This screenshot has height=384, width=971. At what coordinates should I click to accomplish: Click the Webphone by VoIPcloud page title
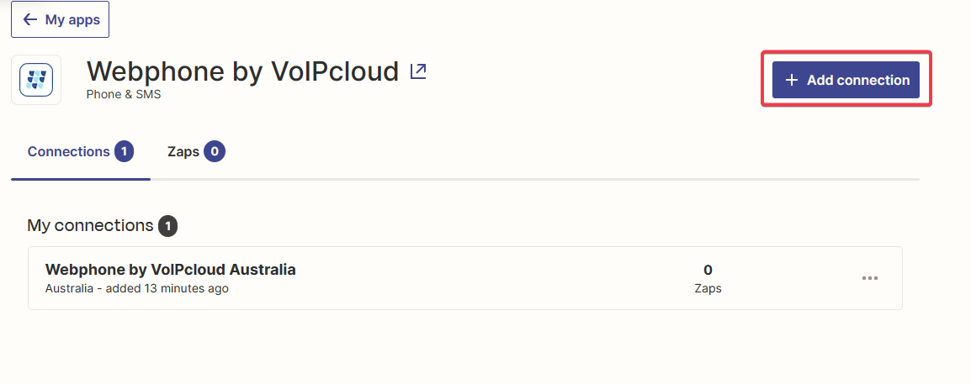[x=242, y=71]
